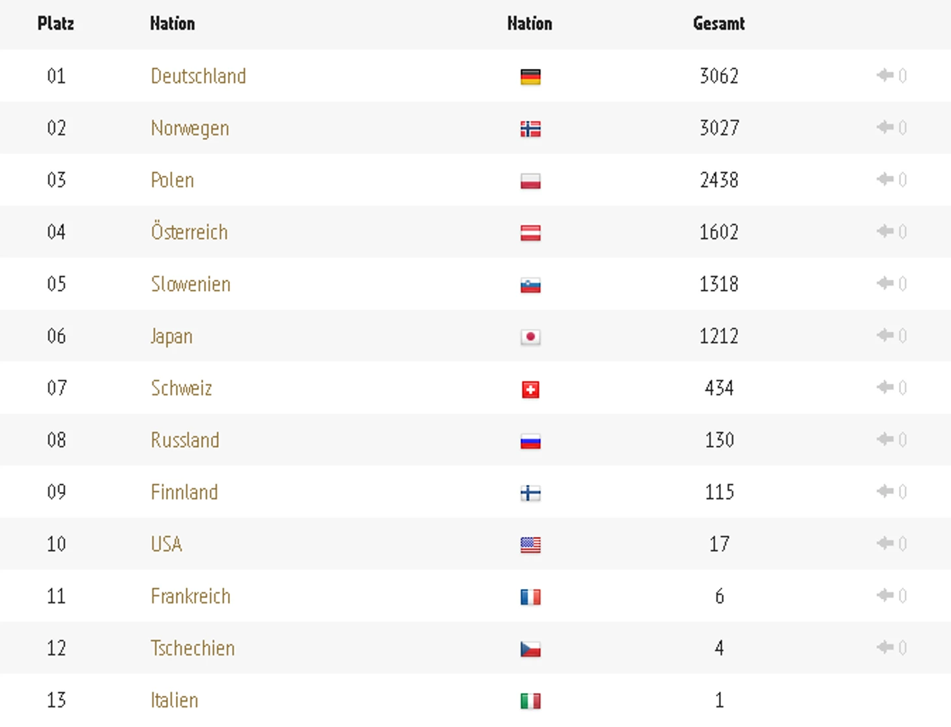Click the rank change arrow for Deutschland
Image resolution: width=951 pixels, height=727 pixels.
point(885,75)
